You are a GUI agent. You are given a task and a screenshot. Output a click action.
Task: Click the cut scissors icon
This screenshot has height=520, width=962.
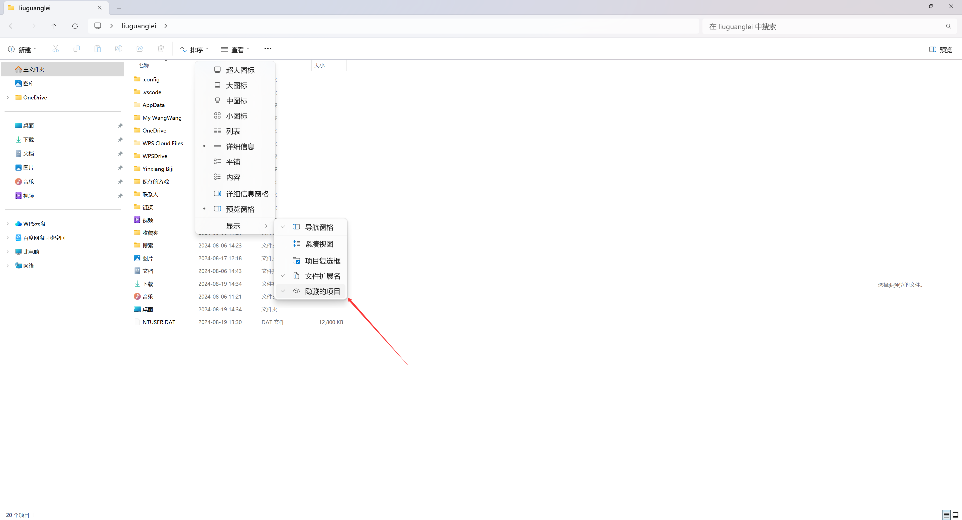click(56, 49)
